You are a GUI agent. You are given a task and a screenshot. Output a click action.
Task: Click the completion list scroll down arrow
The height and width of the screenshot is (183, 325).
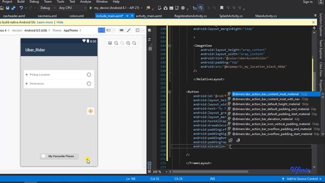point(323,134)
